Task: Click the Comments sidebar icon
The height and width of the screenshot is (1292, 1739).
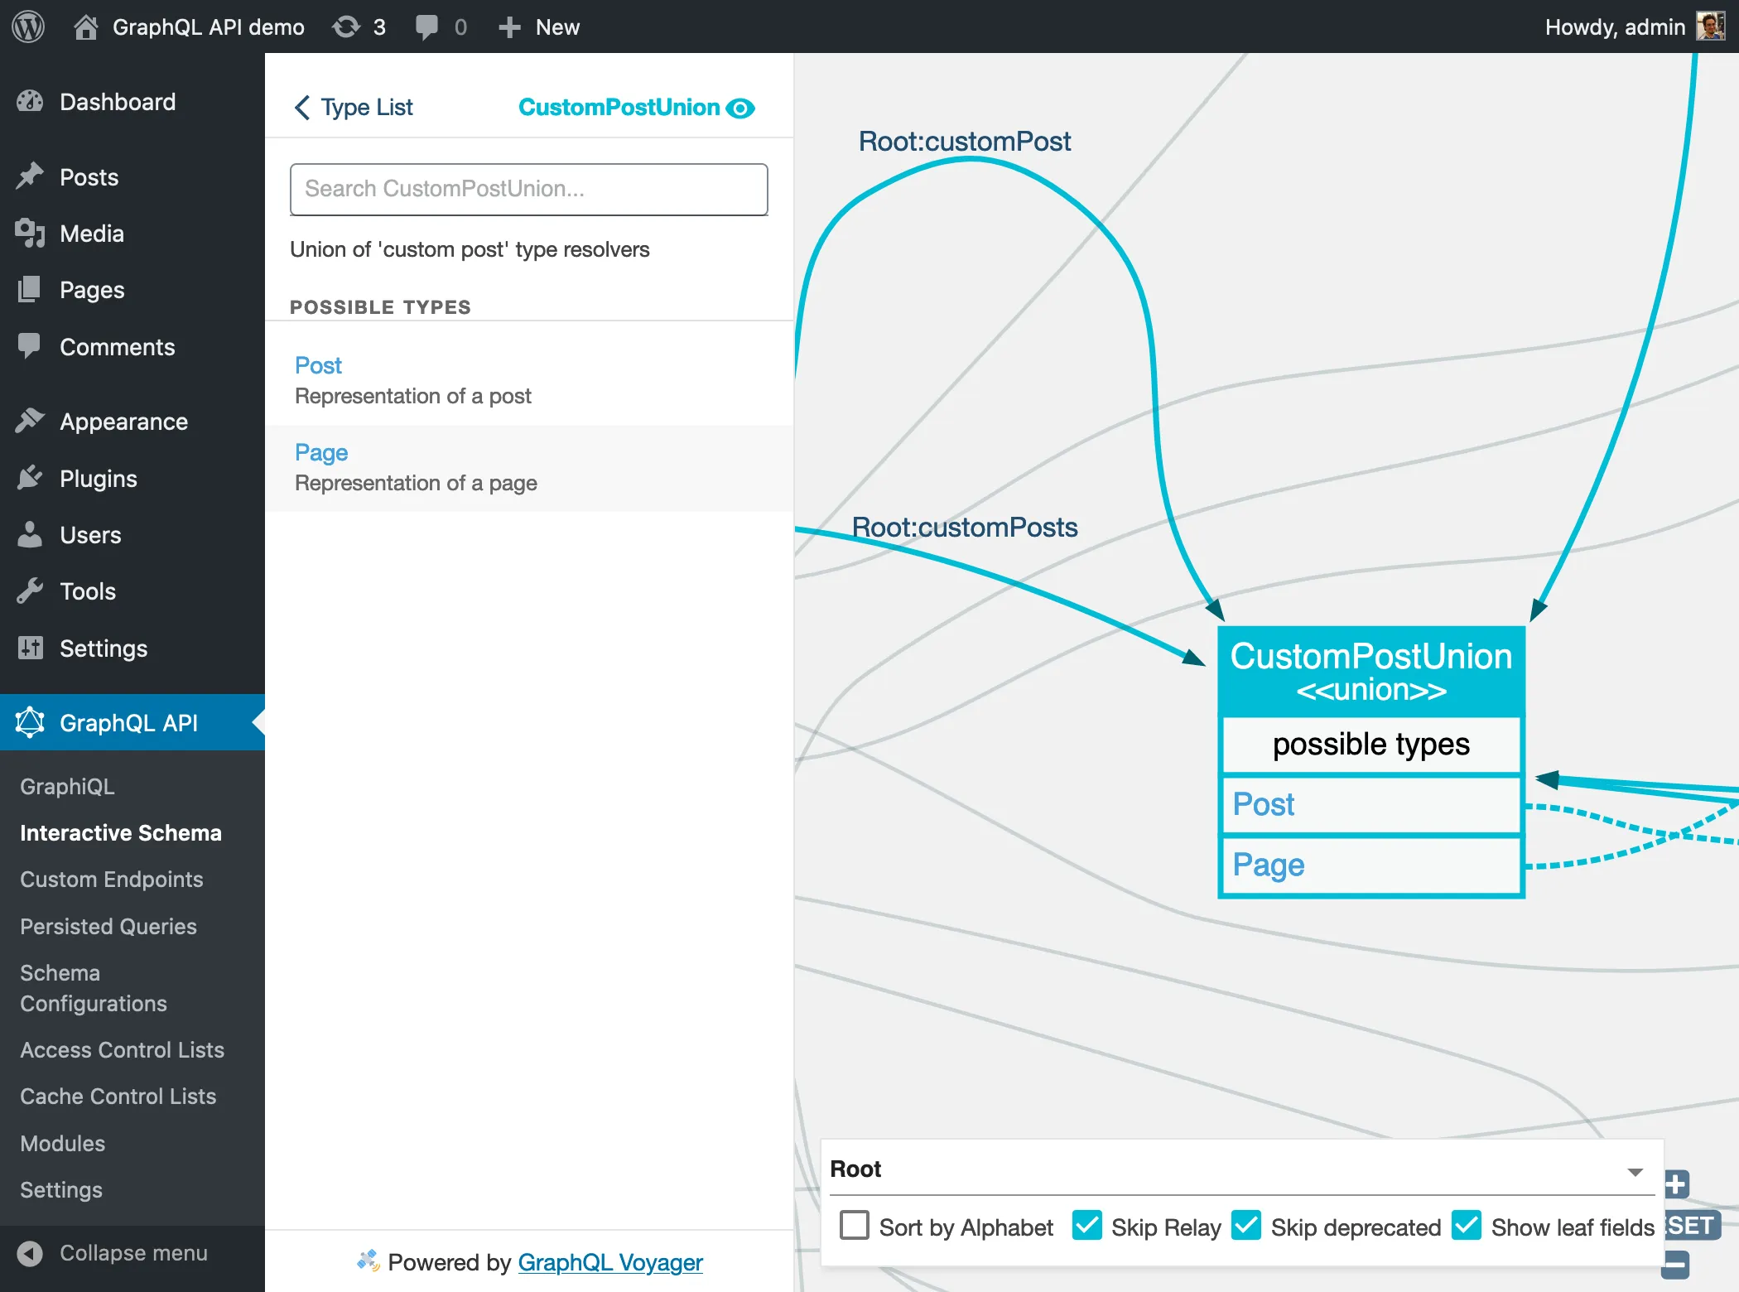Action: 30,346
